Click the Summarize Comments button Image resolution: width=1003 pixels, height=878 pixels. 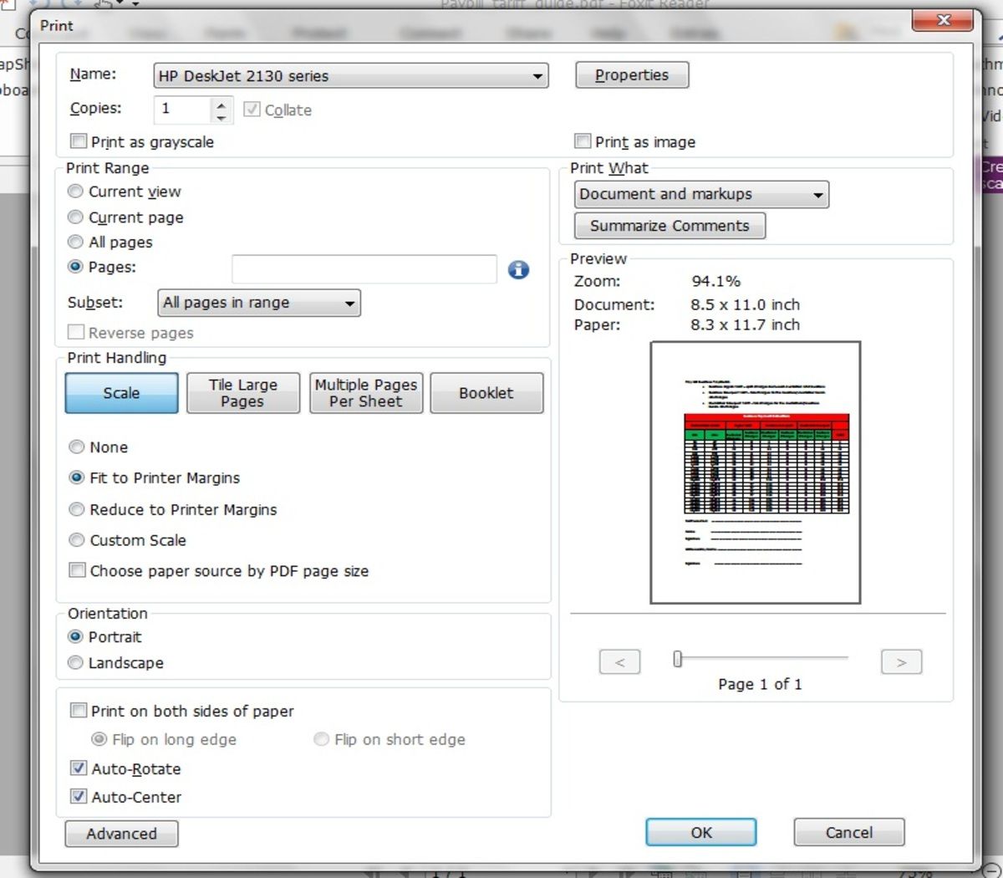(670, 226)
